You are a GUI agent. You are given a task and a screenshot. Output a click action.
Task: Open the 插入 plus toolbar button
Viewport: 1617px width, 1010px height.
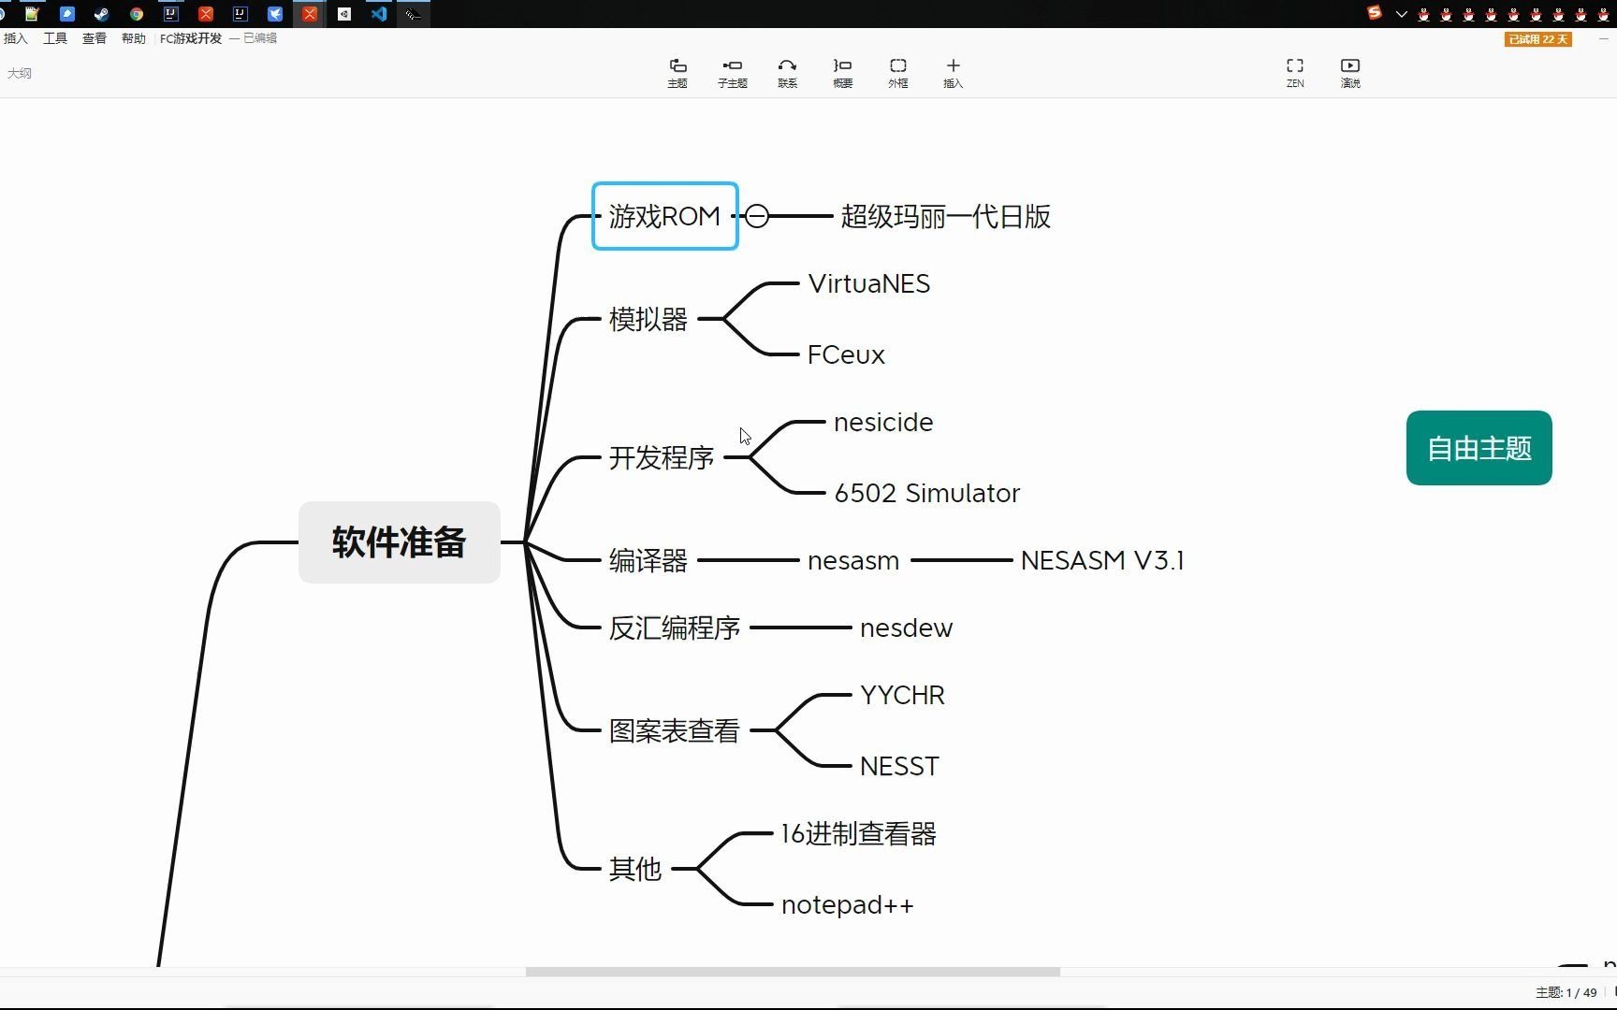pyautogui.click(x=954, y=73)
